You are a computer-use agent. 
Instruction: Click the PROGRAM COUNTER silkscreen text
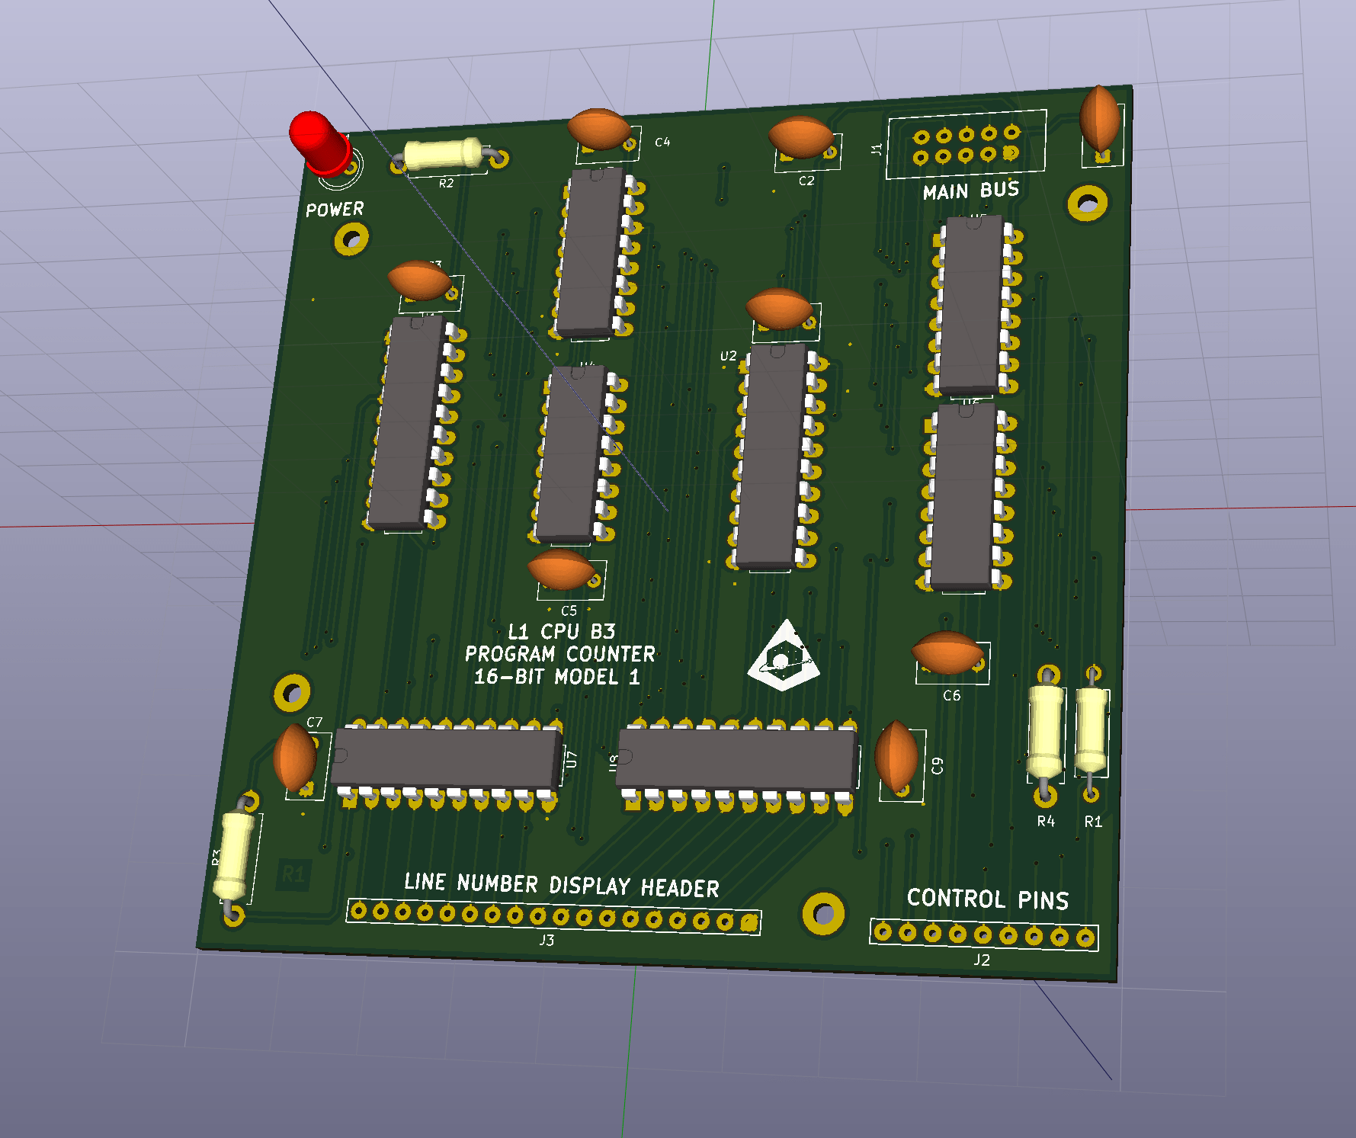click(x=560, y=654)
